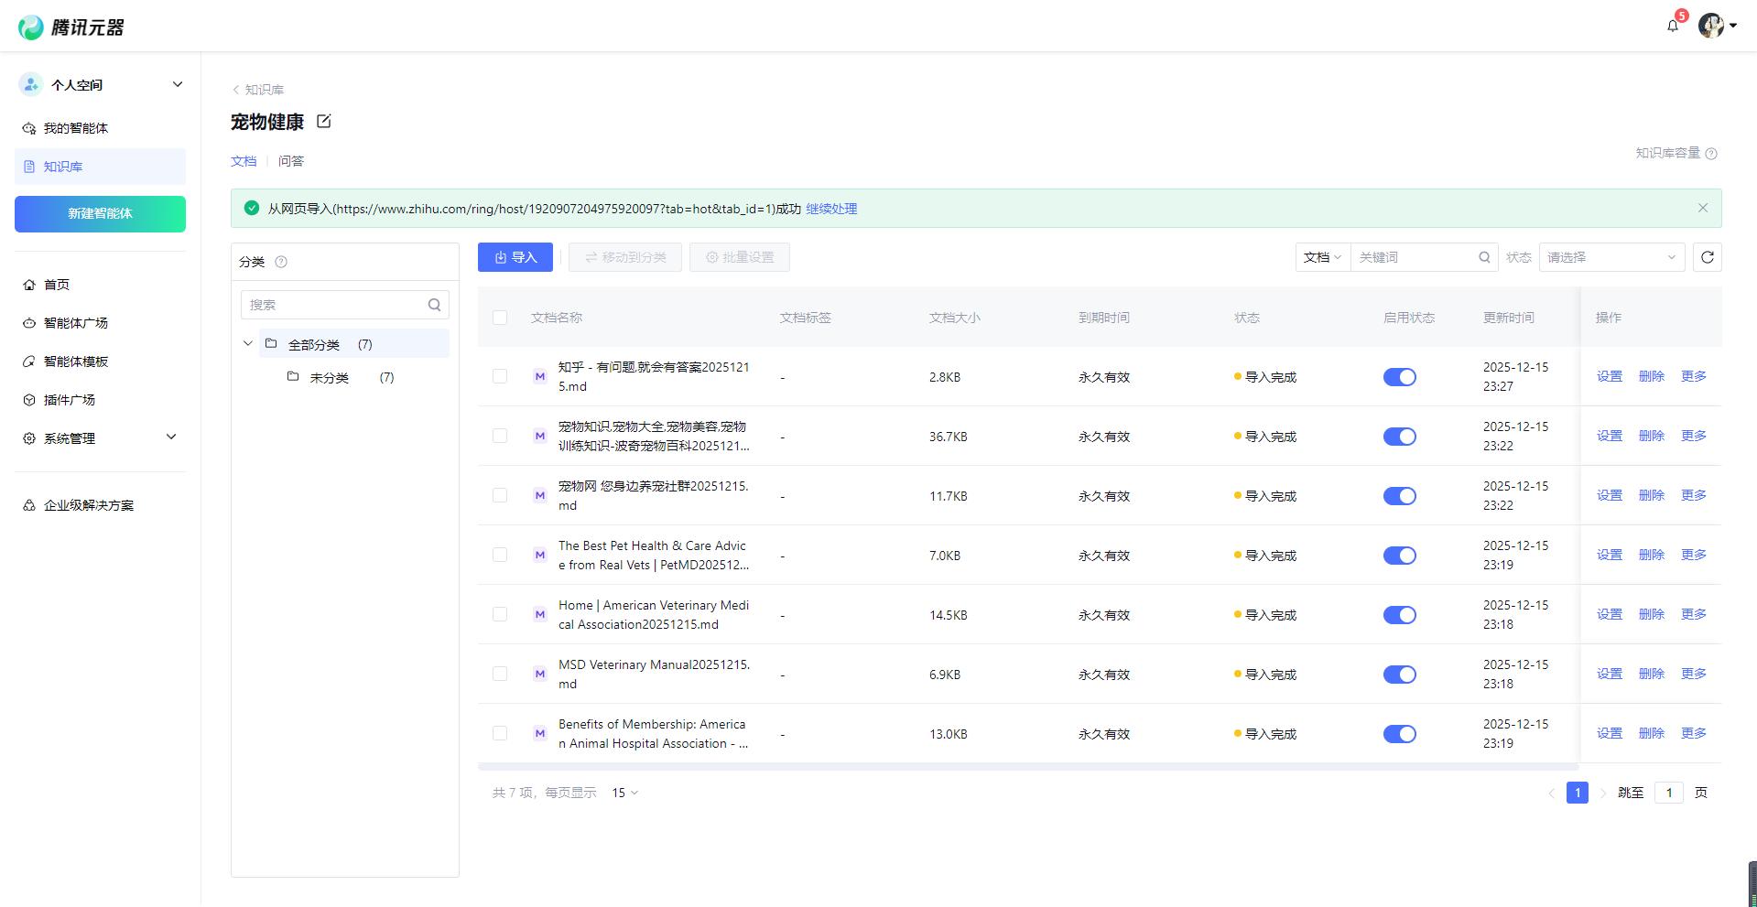Click the search magnifier in keyword field
Viewport: 1757px width, 907px height.
pyautogui.click(x=1484, y=257)
